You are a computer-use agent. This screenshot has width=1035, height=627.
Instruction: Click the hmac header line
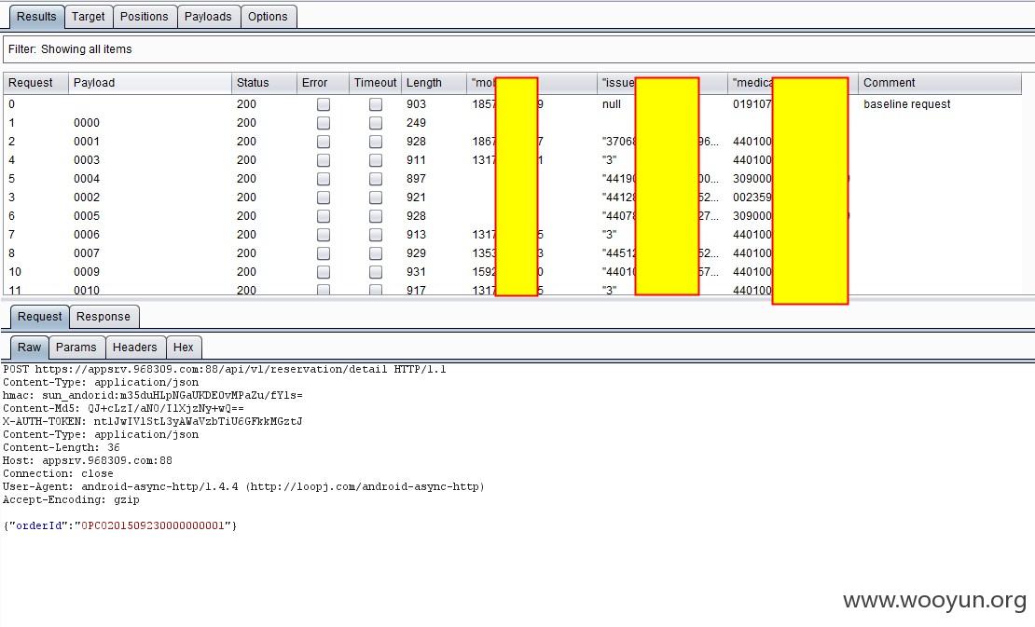[153, 396]
